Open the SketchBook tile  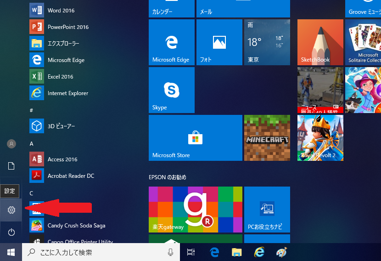[x=320, y=42]
